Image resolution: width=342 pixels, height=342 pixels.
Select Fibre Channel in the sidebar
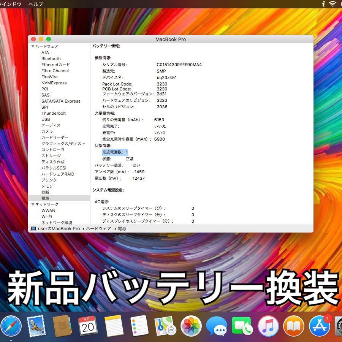55,71
